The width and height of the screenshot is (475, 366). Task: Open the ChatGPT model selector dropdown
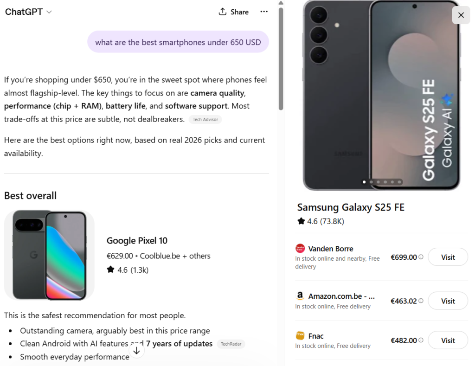28,12
